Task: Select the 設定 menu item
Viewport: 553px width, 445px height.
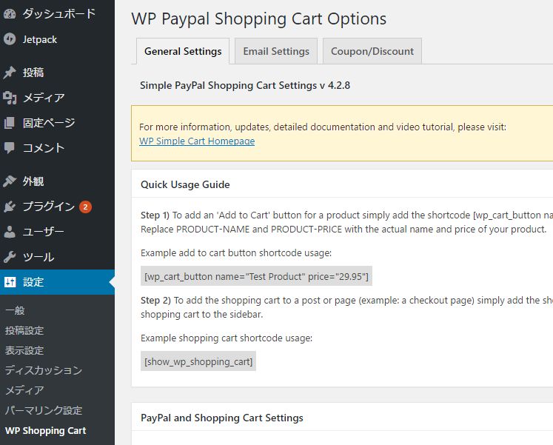Action: coord(57,282)
